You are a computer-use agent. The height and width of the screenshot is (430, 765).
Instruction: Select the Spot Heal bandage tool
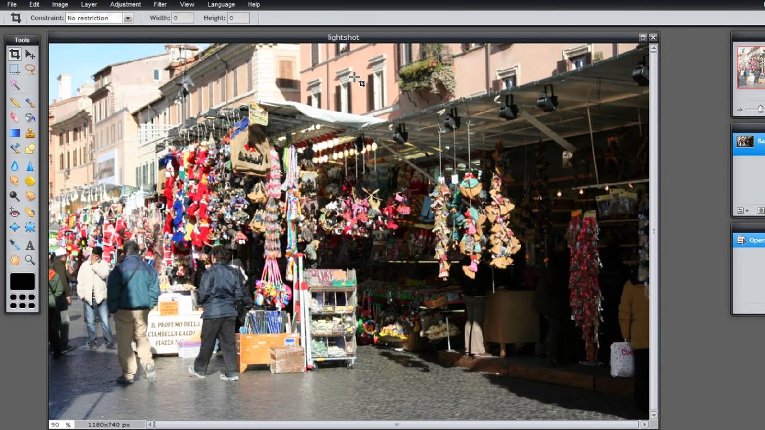pos(30,212)
